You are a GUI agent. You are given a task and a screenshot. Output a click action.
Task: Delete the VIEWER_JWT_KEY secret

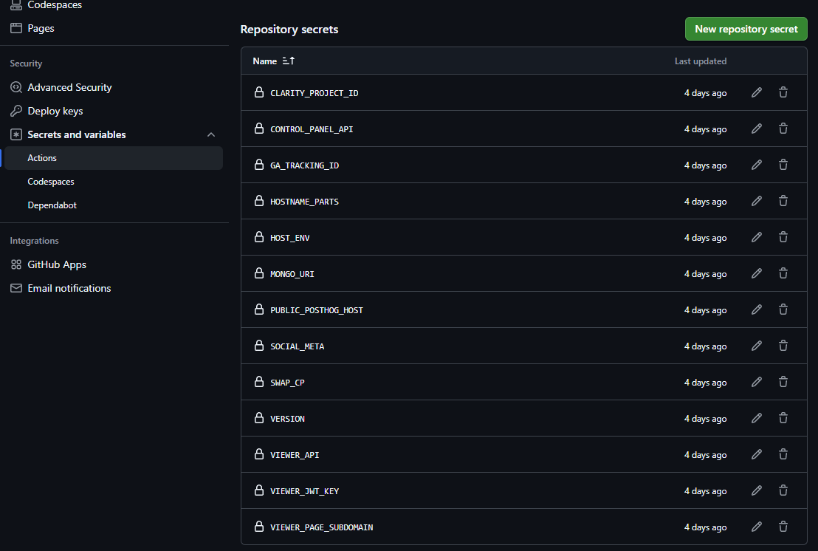pos(783,491)
